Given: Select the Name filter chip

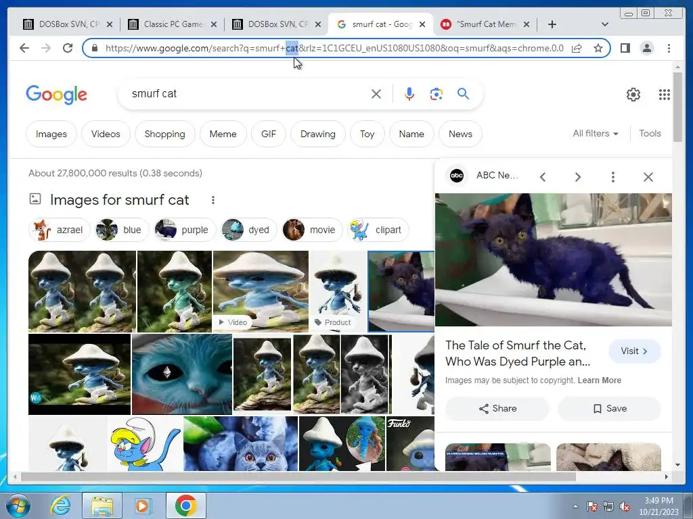Looking at the screenshot, I should 411,134.
